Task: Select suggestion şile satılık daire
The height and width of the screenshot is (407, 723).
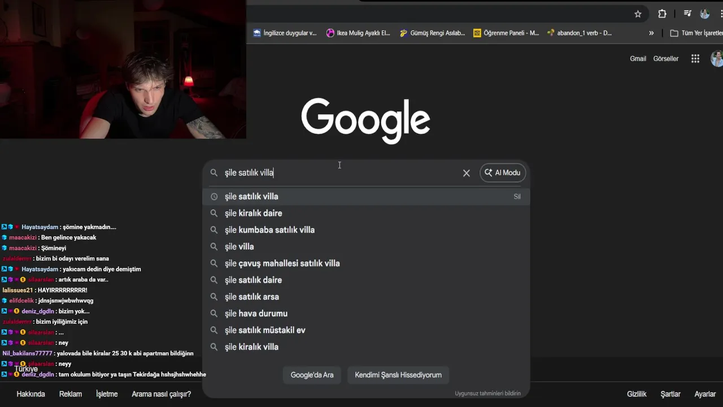Action: coord(366,280)
